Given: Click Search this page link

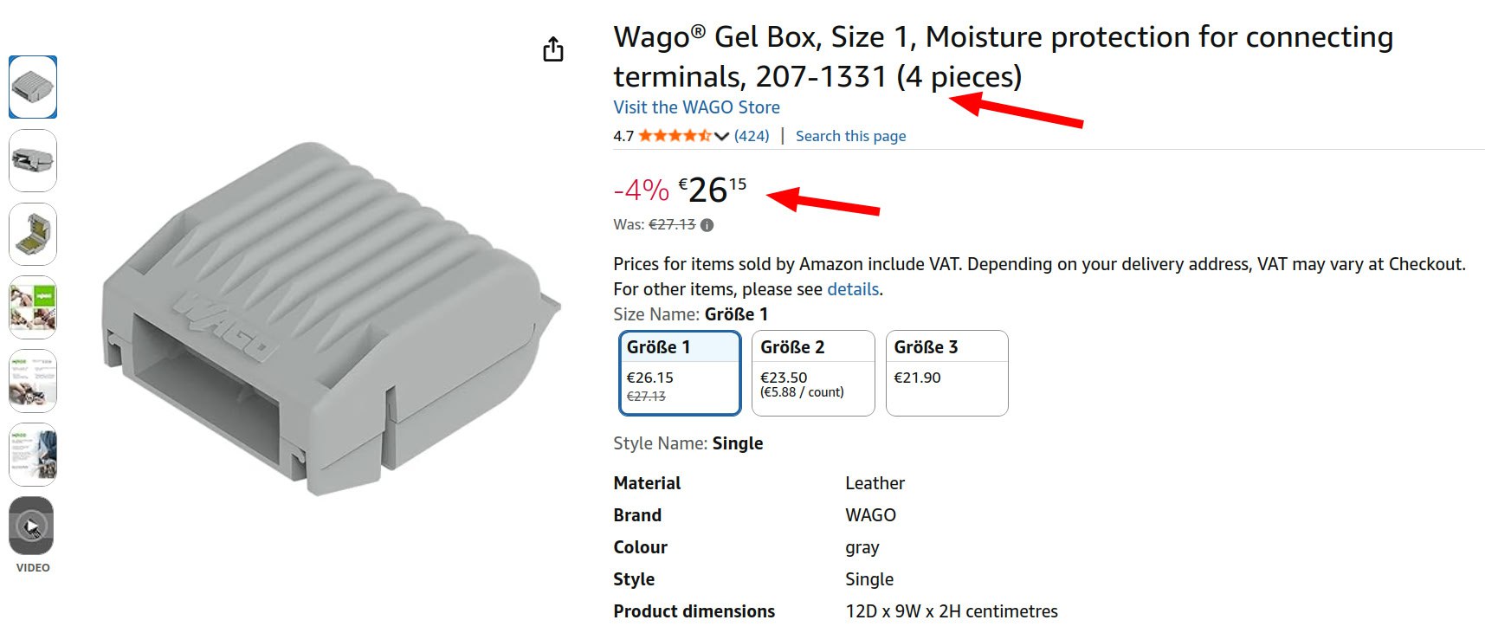Looking at the screenshot, I should tap(850, 136).
